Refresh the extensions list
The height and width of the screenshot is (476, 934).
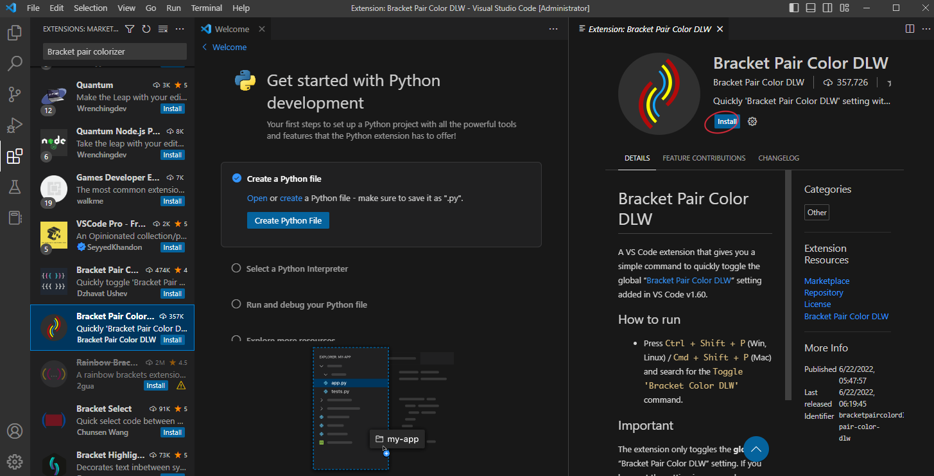[x=146, y=29]
